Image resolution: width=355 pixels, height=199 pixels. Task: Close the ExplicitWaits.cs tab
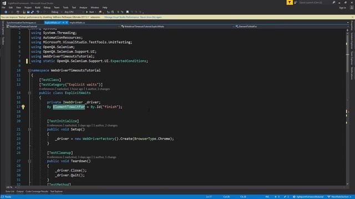pyautogui.click(x=67, y=23)
